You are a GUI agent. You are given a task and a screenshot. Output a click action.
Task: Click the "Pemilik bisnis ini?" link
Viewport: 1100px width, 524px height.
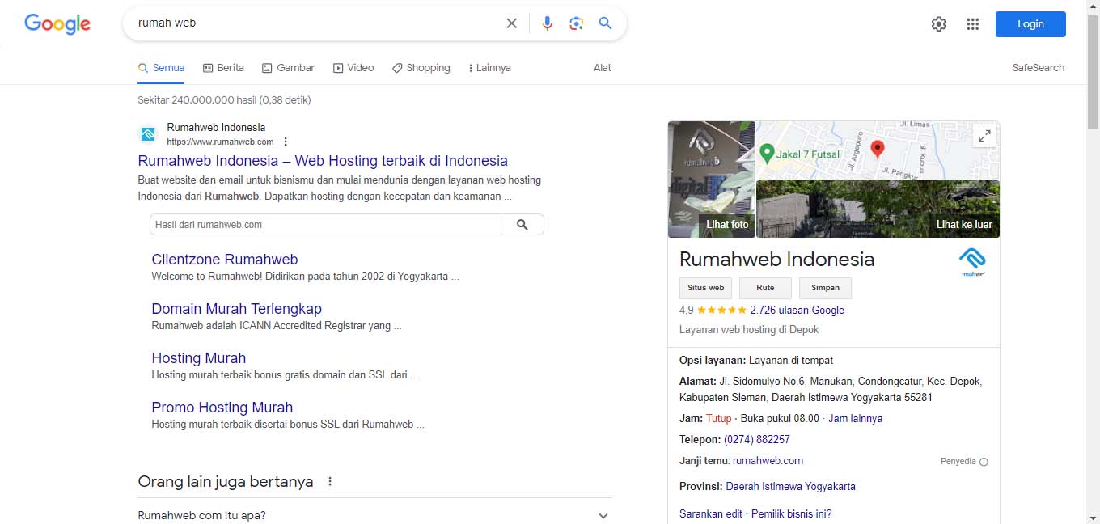pos(791,514)
